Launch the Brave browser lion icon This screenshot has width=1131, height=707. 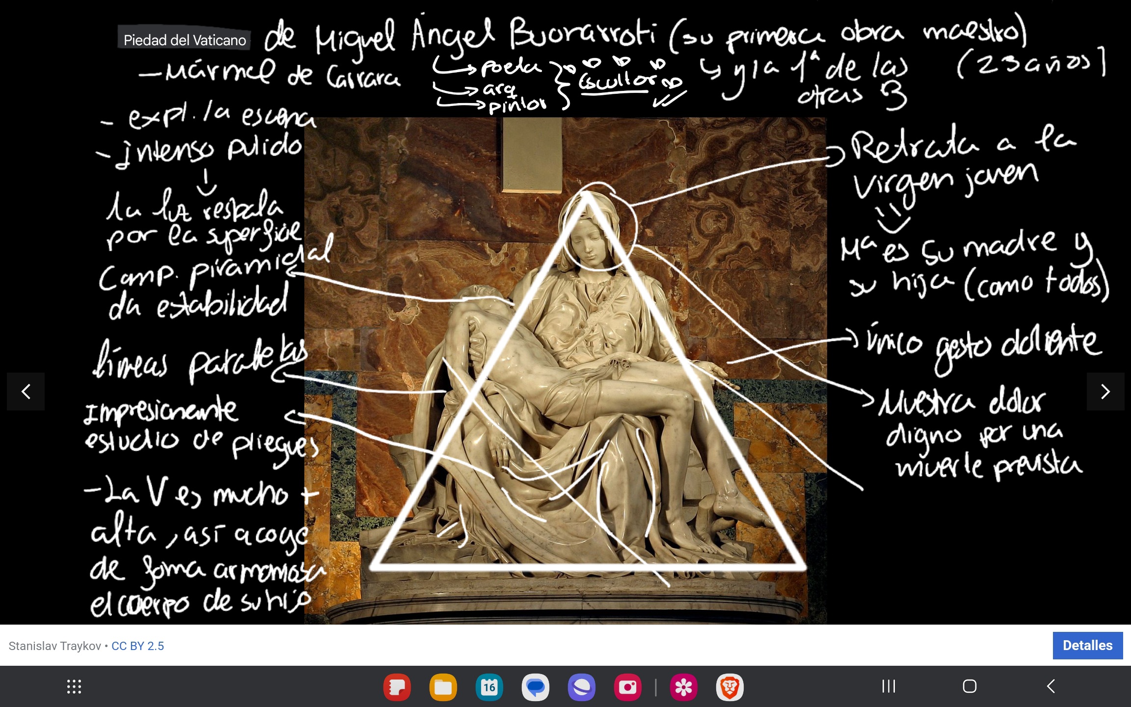tap(729, 686)
